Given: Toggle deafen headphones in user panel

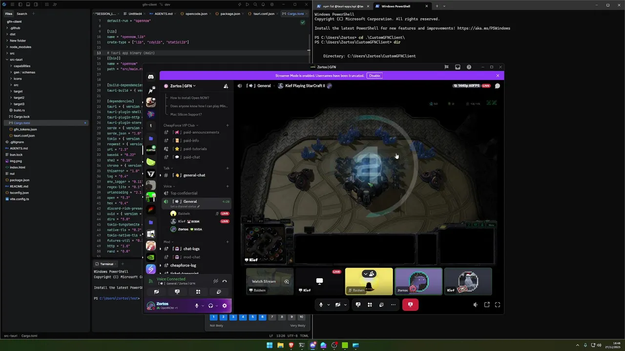Looking at the screenshot, I should 210,306.
